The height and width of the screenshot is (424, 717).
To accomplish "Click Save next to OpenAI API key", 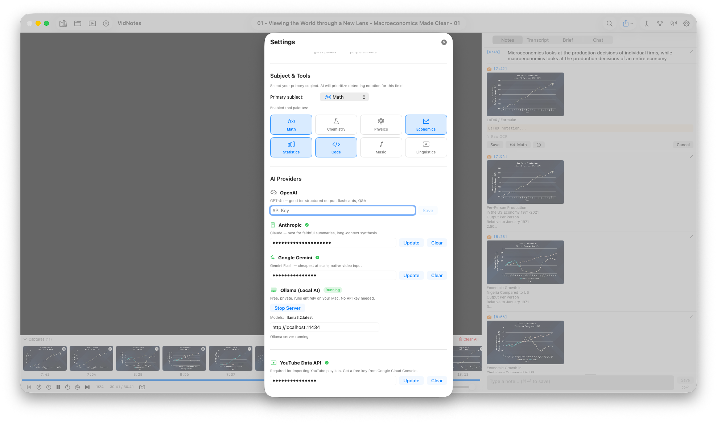I will (x=428, y=210).
